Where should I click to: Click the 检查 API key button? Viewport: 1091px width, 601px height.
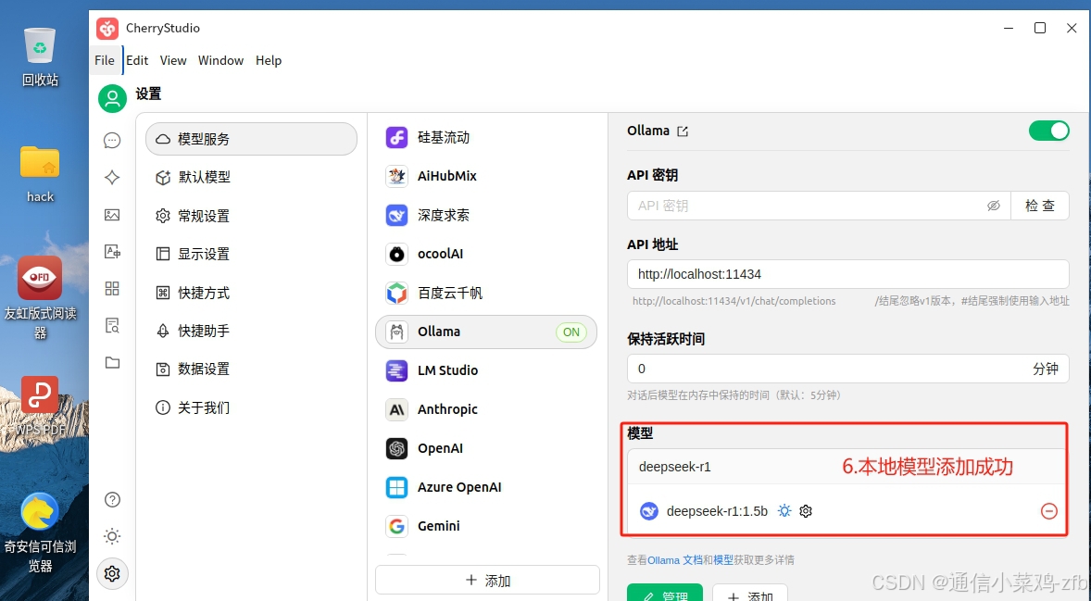[x=1040, y=206]
